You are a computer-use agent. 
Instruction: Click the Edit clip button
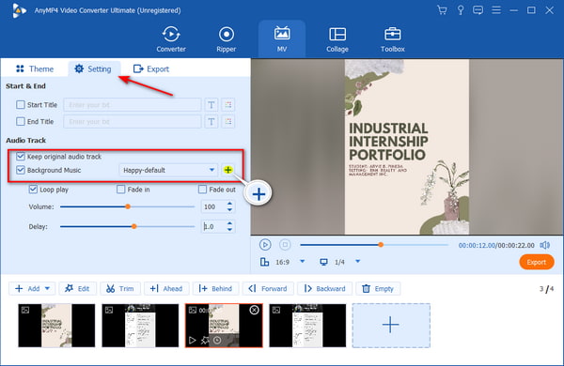[77, 288]
